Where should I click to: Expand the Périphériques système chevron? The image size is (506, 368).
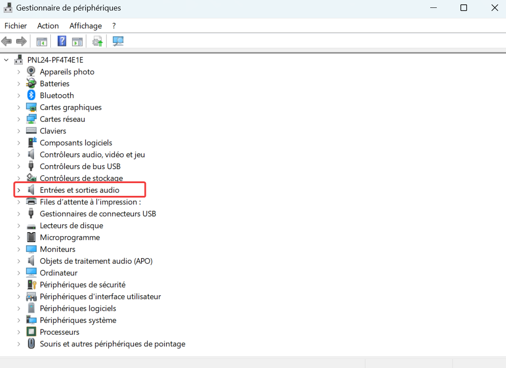[x=19, y=320]
